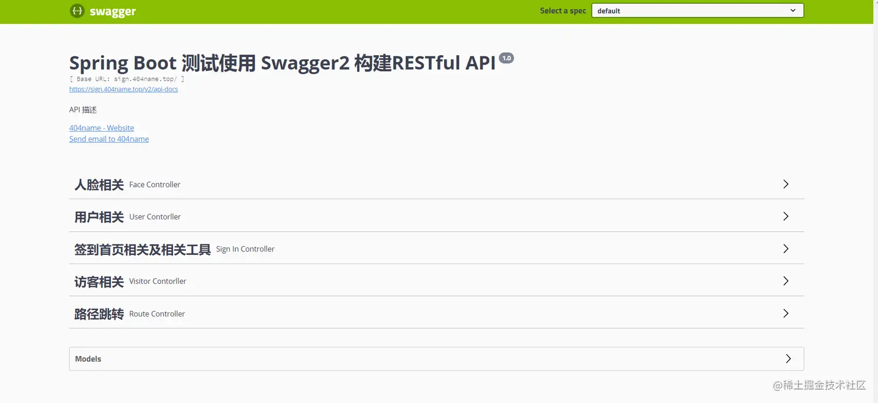Viewport: 878px width, 403px height.
Task: Expand the Face Controller section chevron
Action: coord(786,184)
